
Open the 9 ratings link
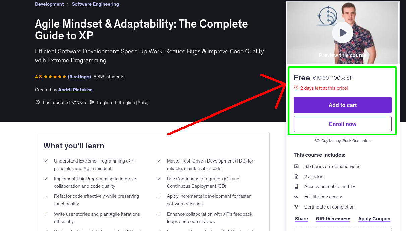[x=79, y=77]
